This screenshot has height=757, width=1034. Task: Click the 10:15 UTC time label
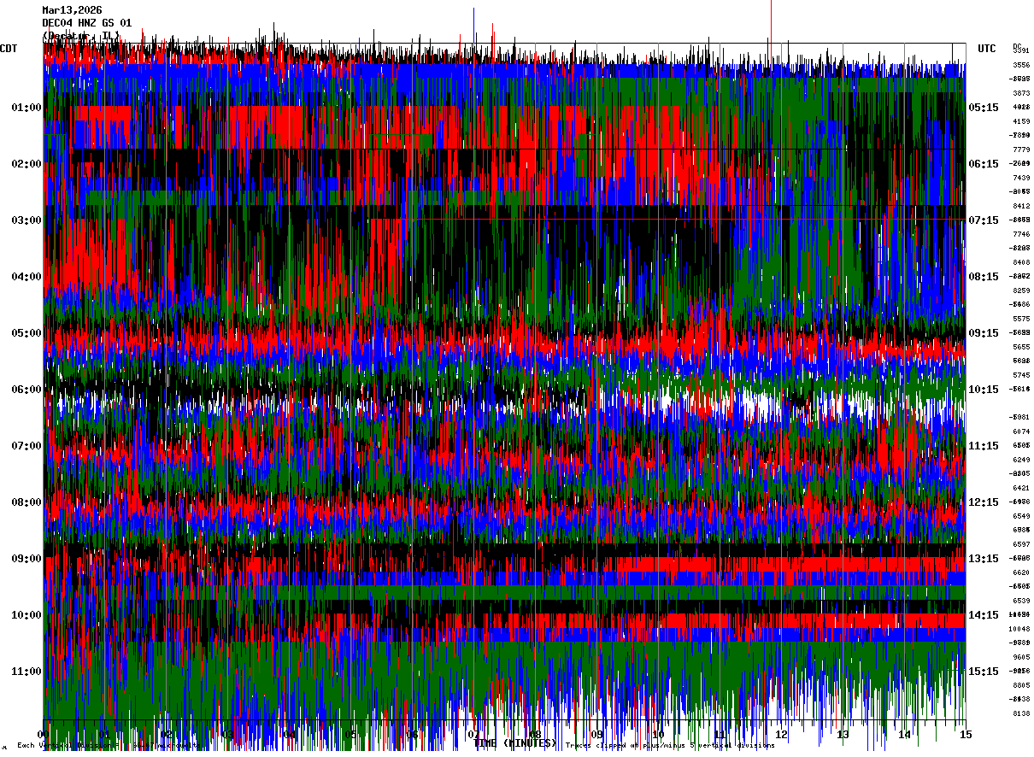click(984, 390)
